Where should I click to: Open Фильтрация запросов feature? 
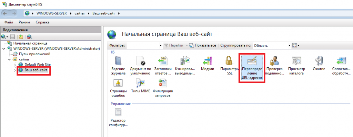point(163,88)
